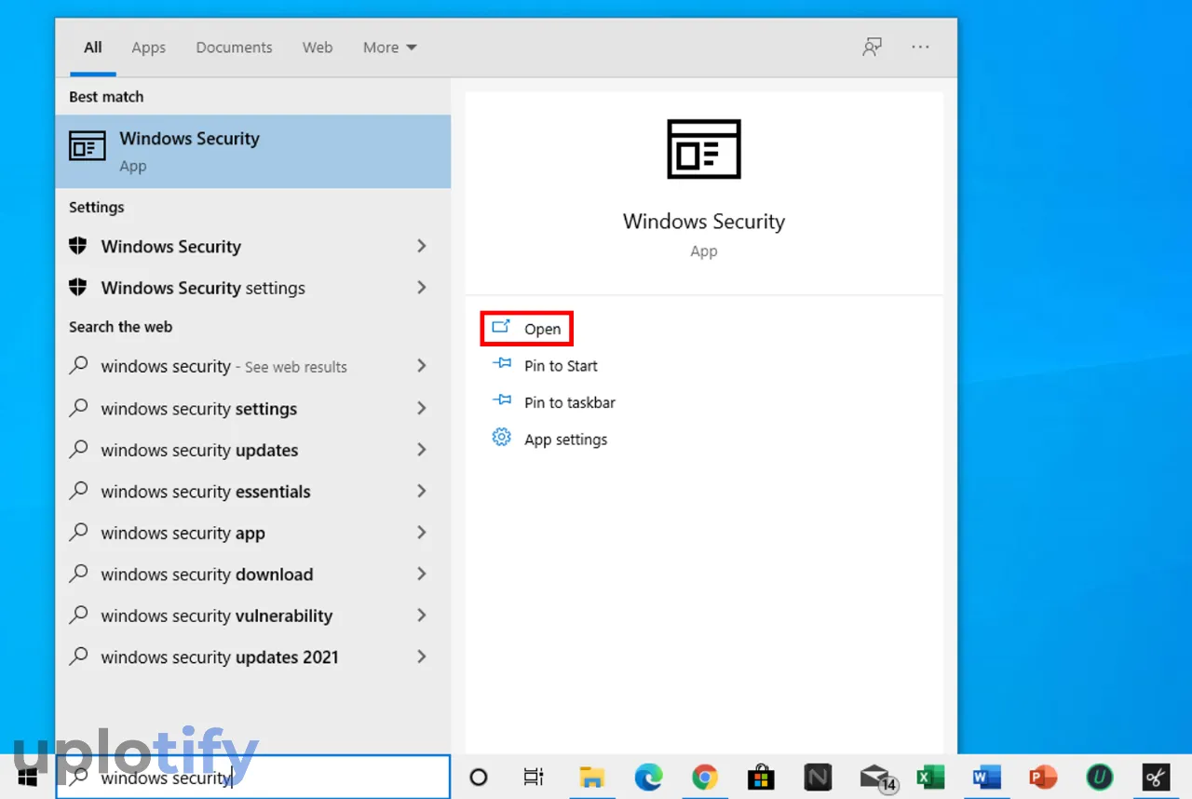
Task: Open File Explorer from taskbar
Action: click(x=592, y=777)
